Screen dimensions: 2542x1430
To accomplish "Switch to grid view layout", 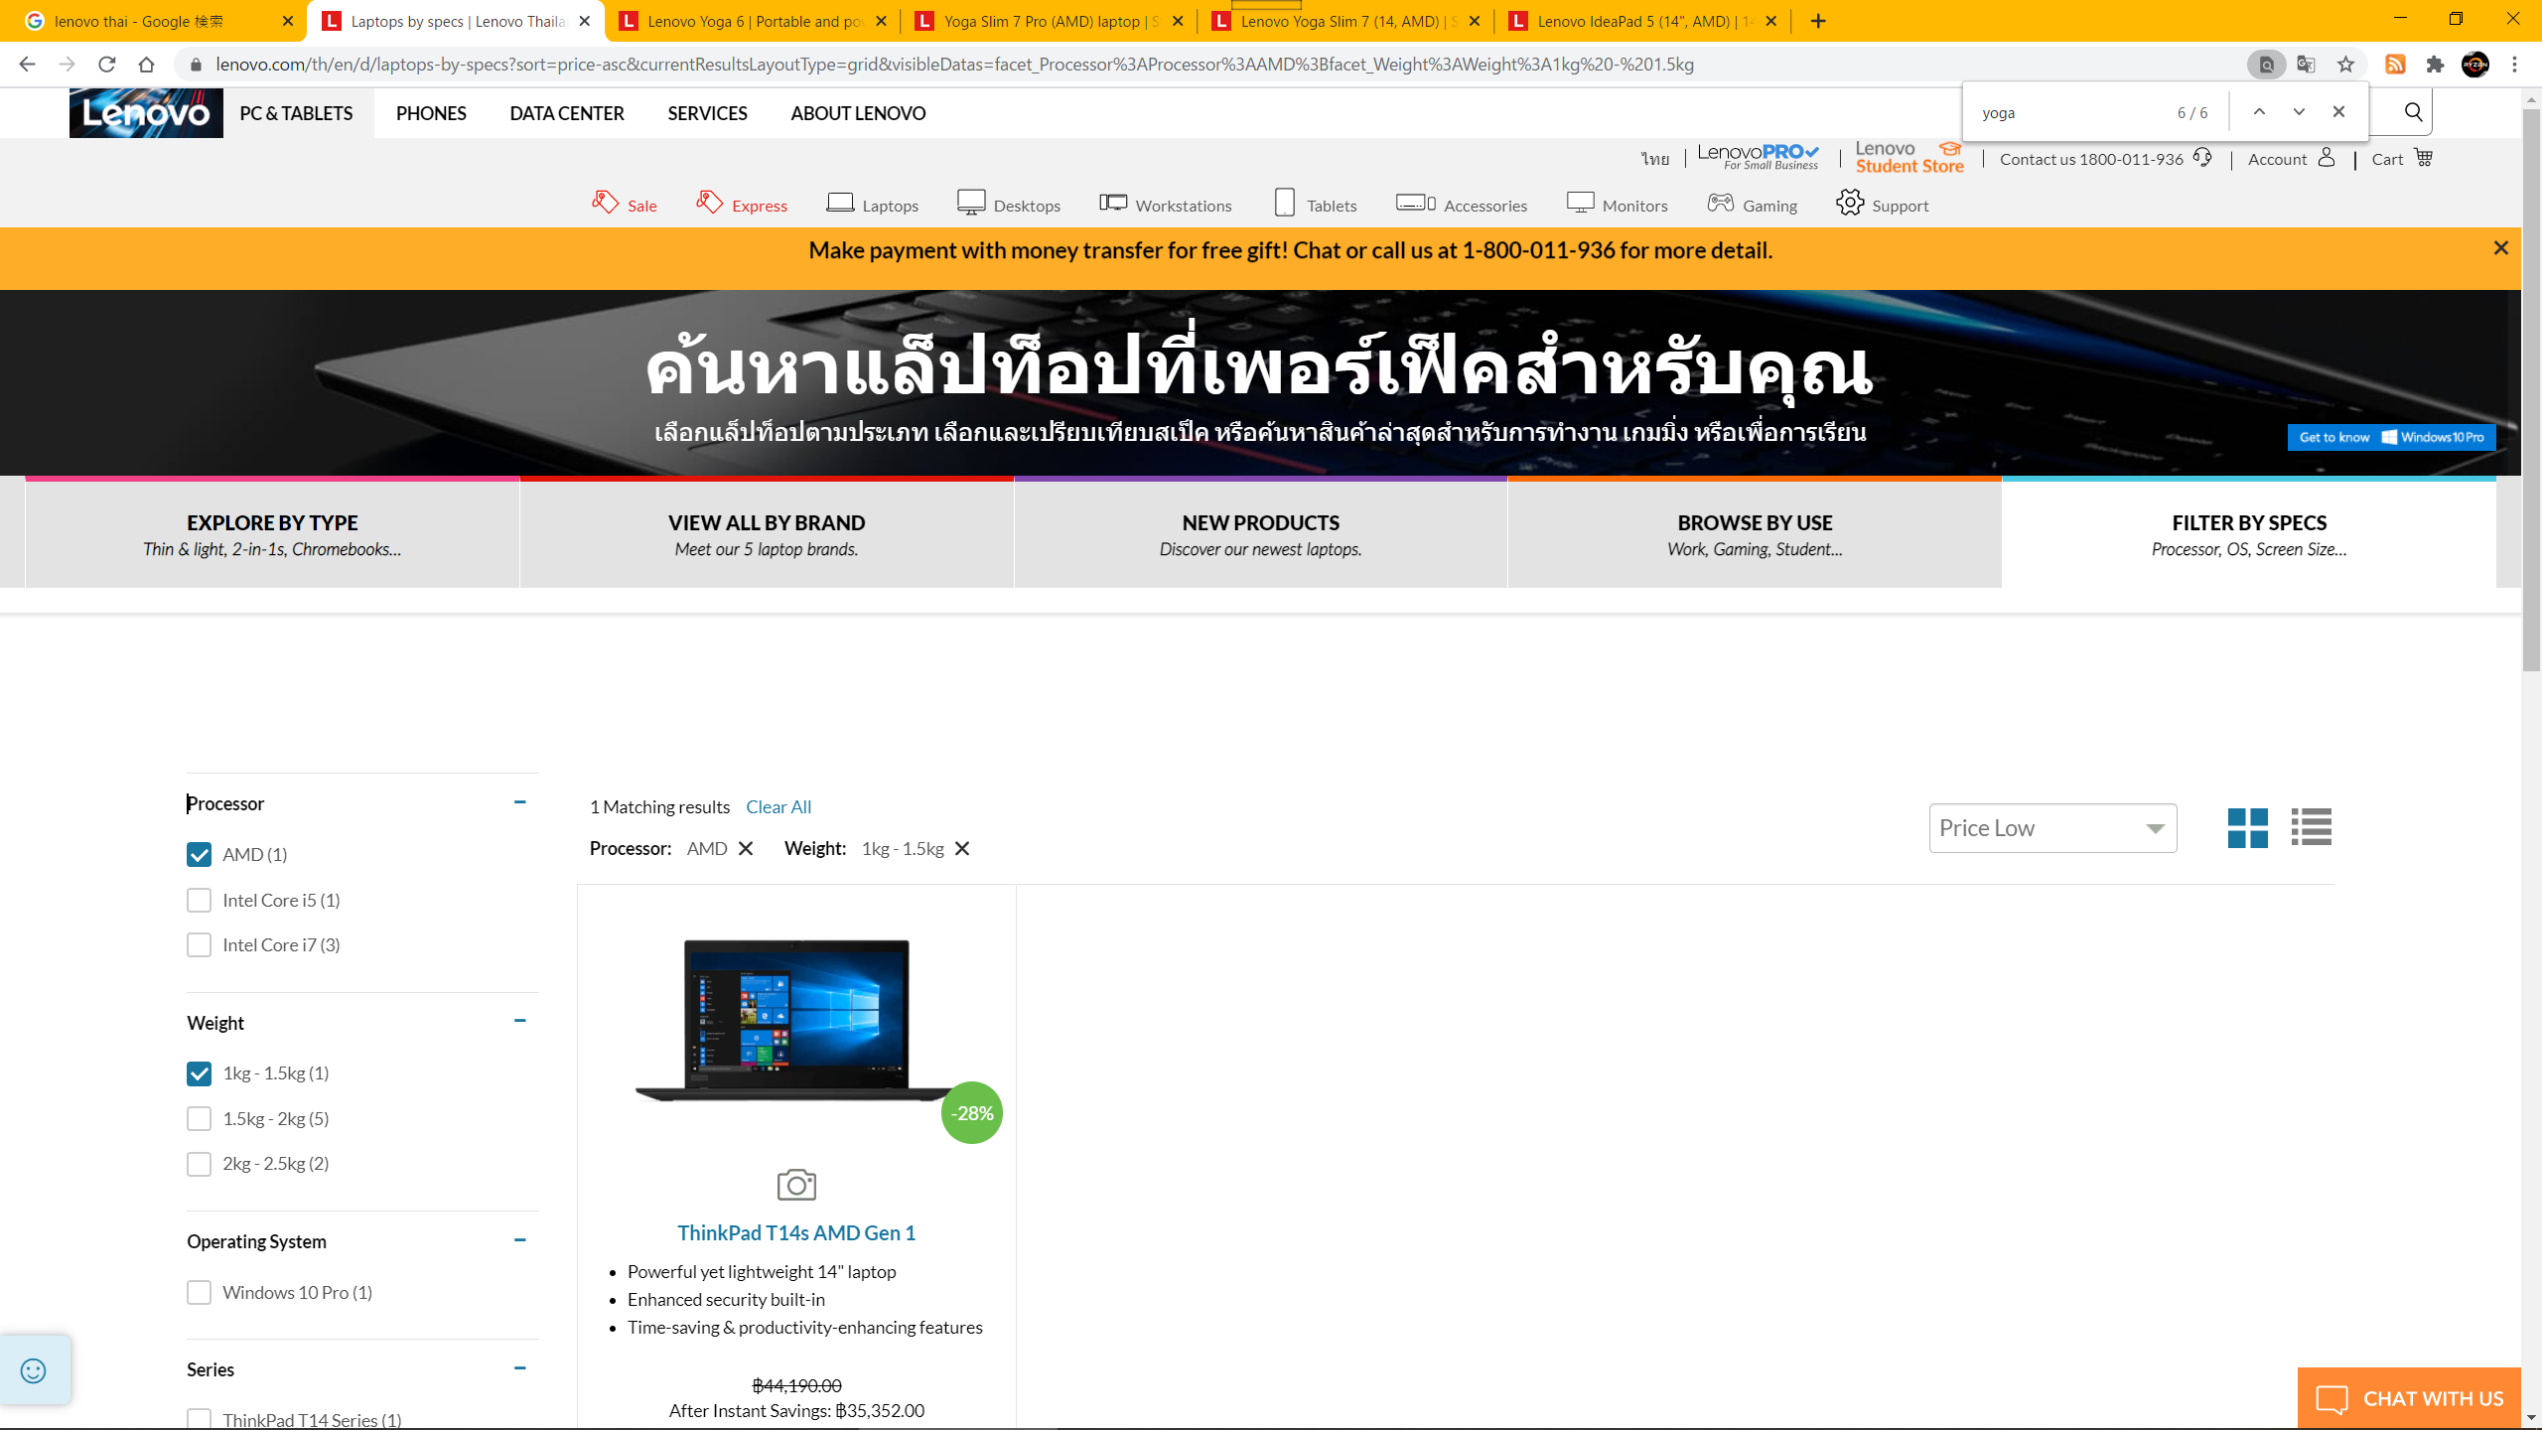I will click(x=2247, y=827).
